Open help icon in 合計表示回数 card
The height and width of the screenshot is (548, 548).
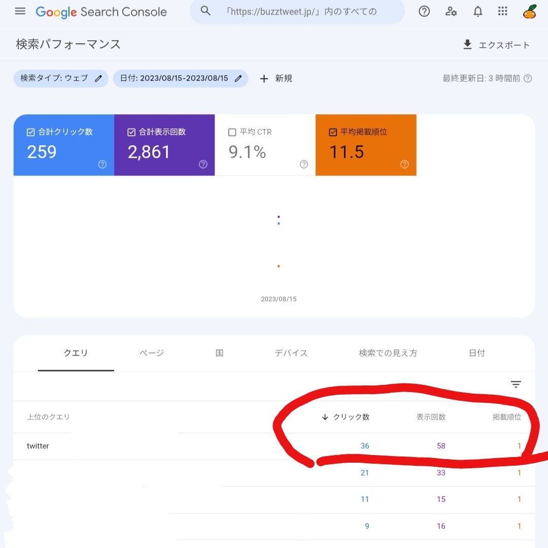pos(203,165)
